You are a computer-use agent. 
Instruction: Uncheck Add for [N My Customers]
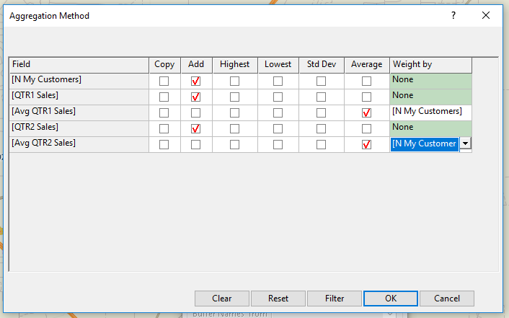(195, 81)
